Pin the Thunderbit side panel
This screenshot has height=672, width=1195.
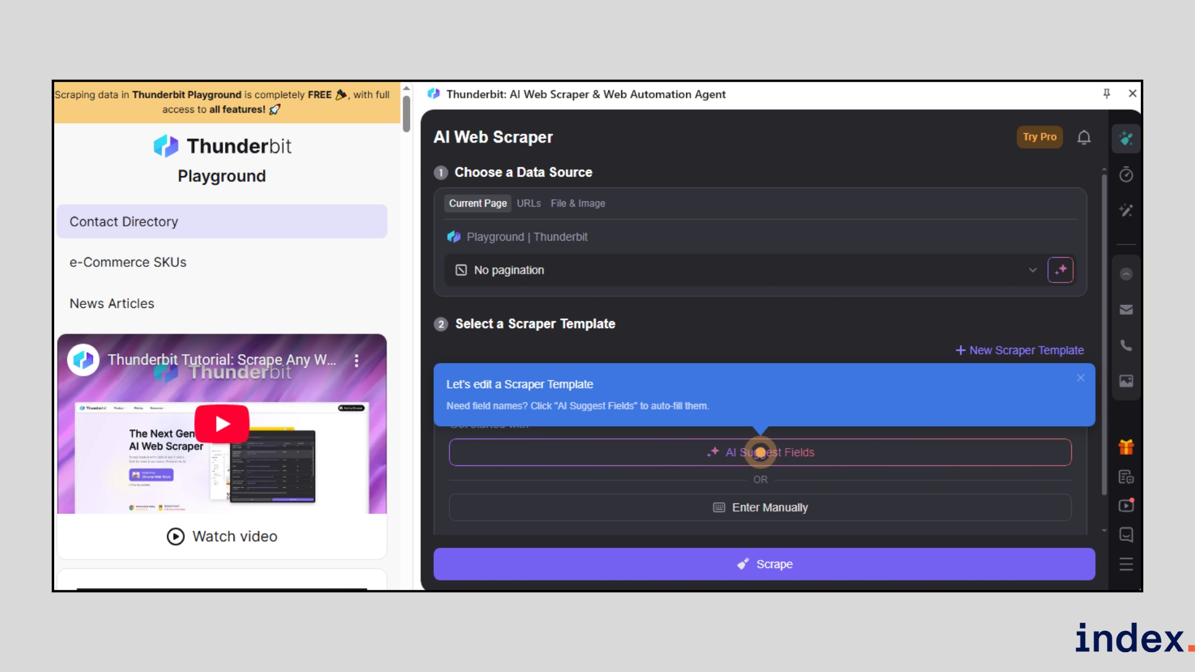click(1107, 94)
